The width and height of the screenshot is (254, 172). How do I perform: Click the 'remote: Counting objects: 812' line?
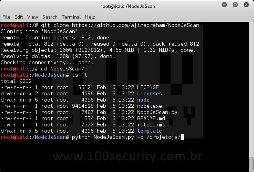tap(57, 38)
